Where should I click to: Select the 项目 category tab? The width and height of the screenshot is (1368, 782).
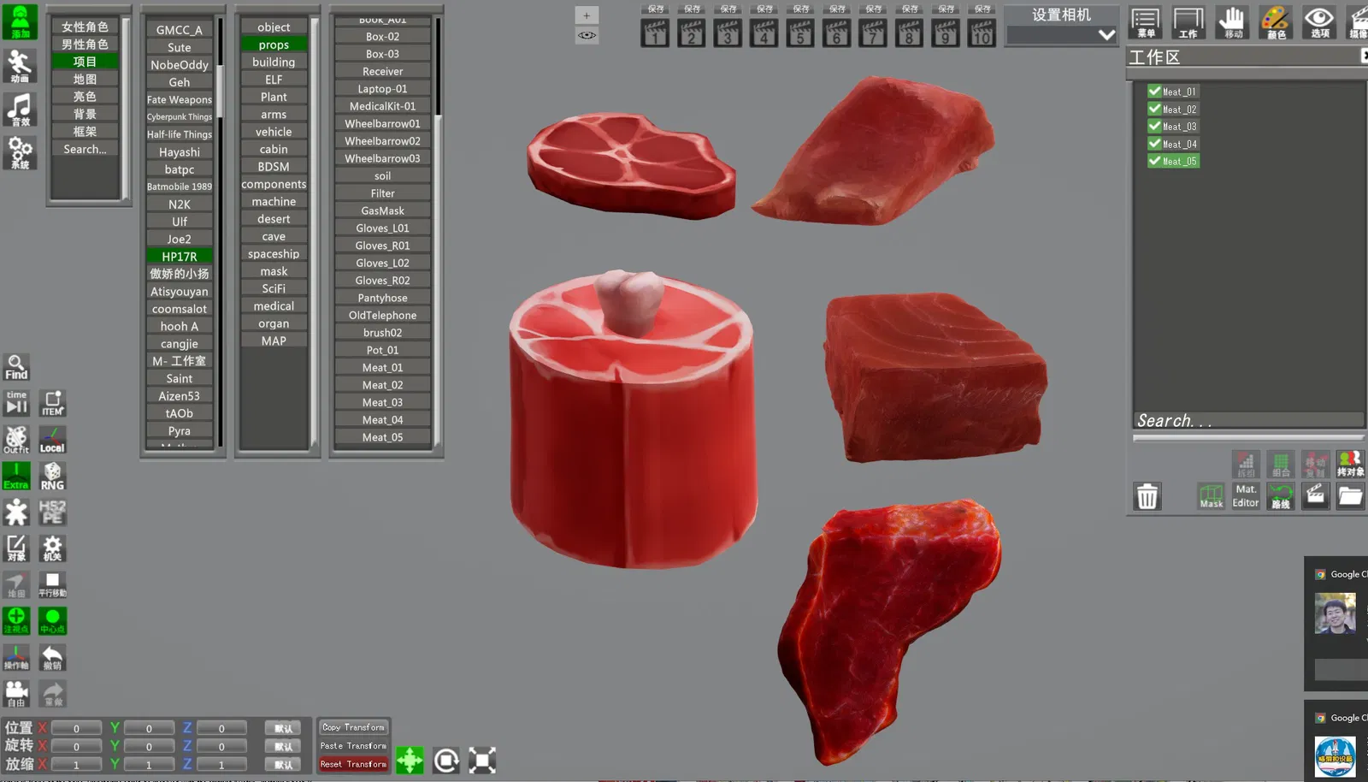click(85, 62)
